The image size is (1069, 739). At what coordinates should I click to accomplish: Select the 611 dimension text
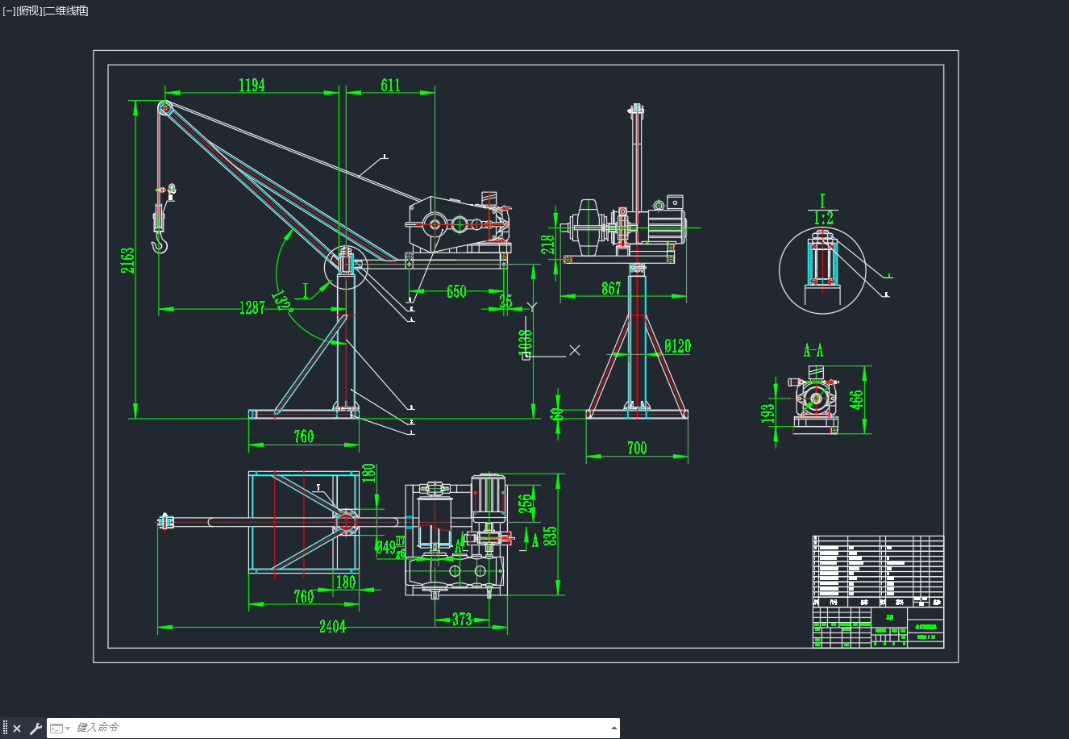click(390, 86)
